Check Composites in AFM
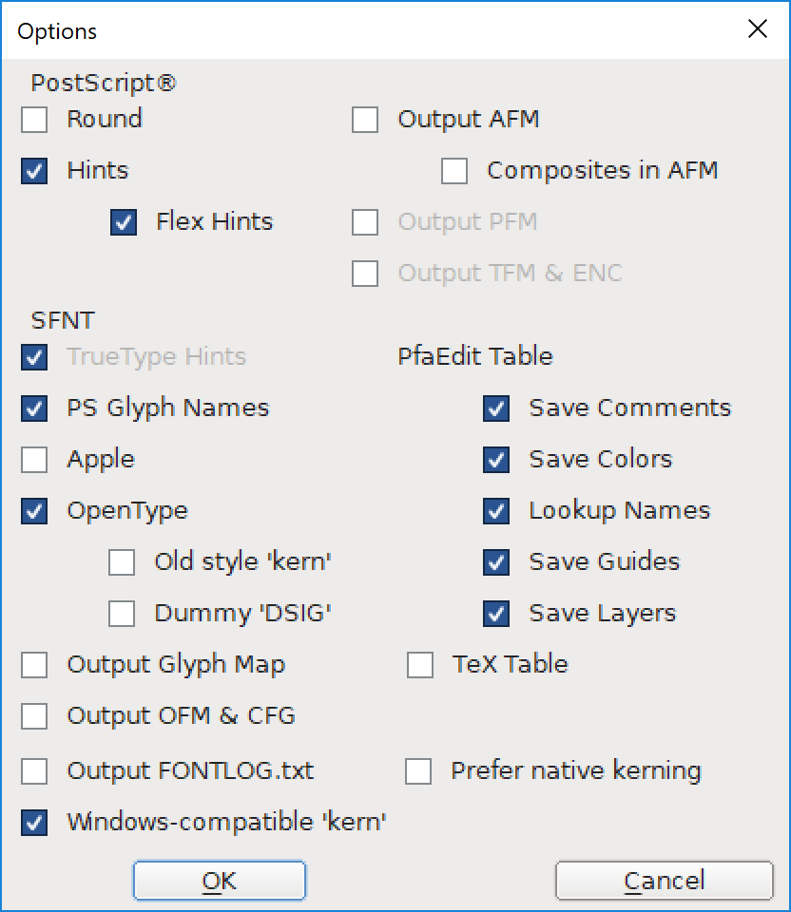Viewport: 791px width, 912px height. tap(453, 171)
